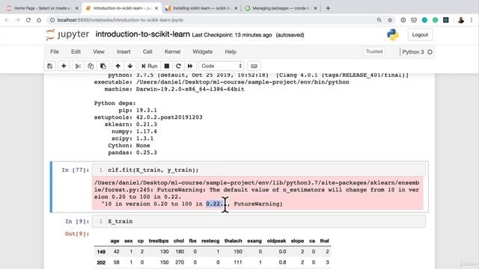Click the FutureWarning output message
This screenshot has width=479, height=269.
coord(257,193)
